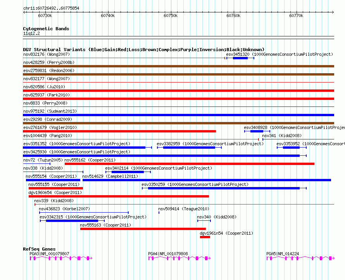Image resolution: width=345 pixels, height=280 pixels.
Task: Click the nsv825937 (Park2010) label
Action: pos(47,95)
